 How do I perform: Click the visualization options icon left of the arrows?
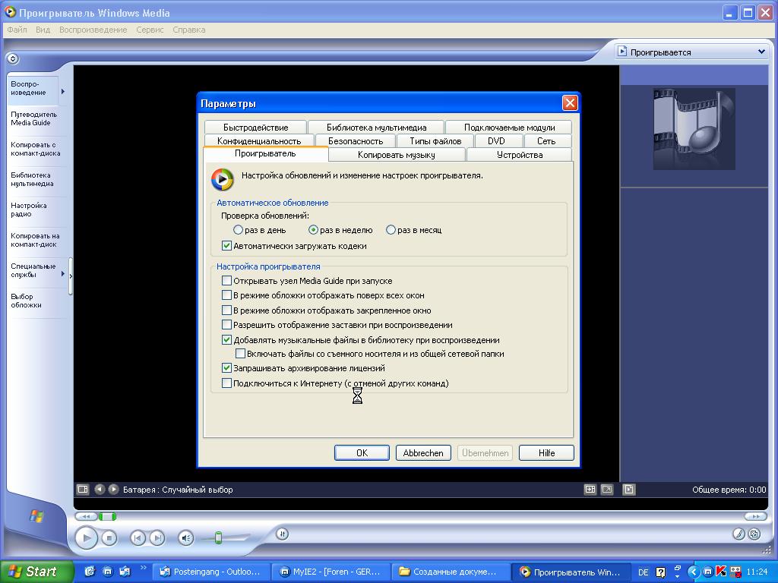point(82,490)
